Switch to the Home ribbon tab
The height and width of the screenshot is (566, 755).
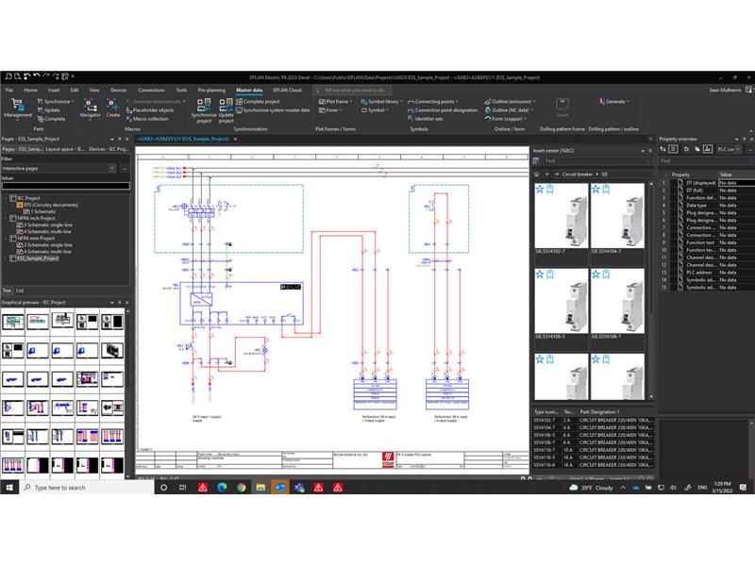[x=30, y=90]
